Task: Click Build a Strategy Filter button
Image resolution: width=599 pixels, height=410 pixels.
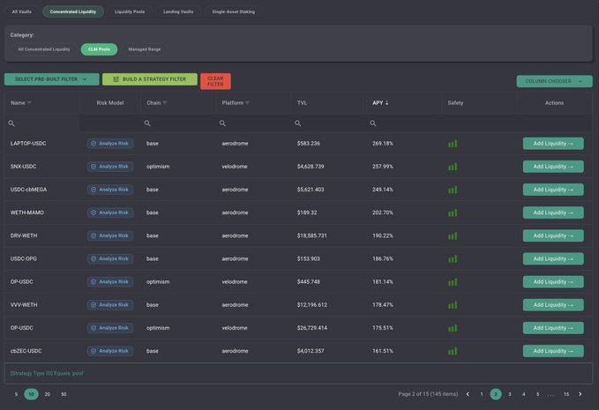Action: point(150,79)
